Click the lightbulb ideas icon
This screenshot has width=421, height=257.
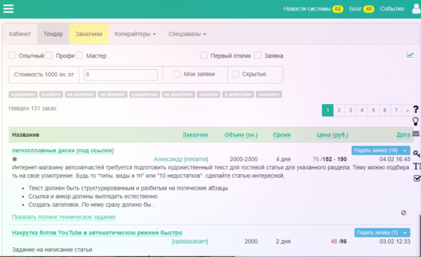pyautogui.click(x=415, y=121)
